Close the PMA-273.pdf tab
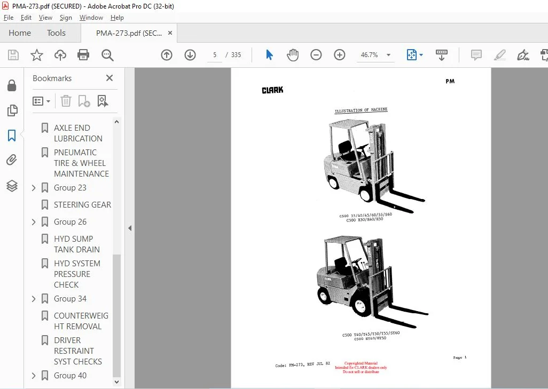The height and width of the screenshot is (389, 548). point(170,33)
